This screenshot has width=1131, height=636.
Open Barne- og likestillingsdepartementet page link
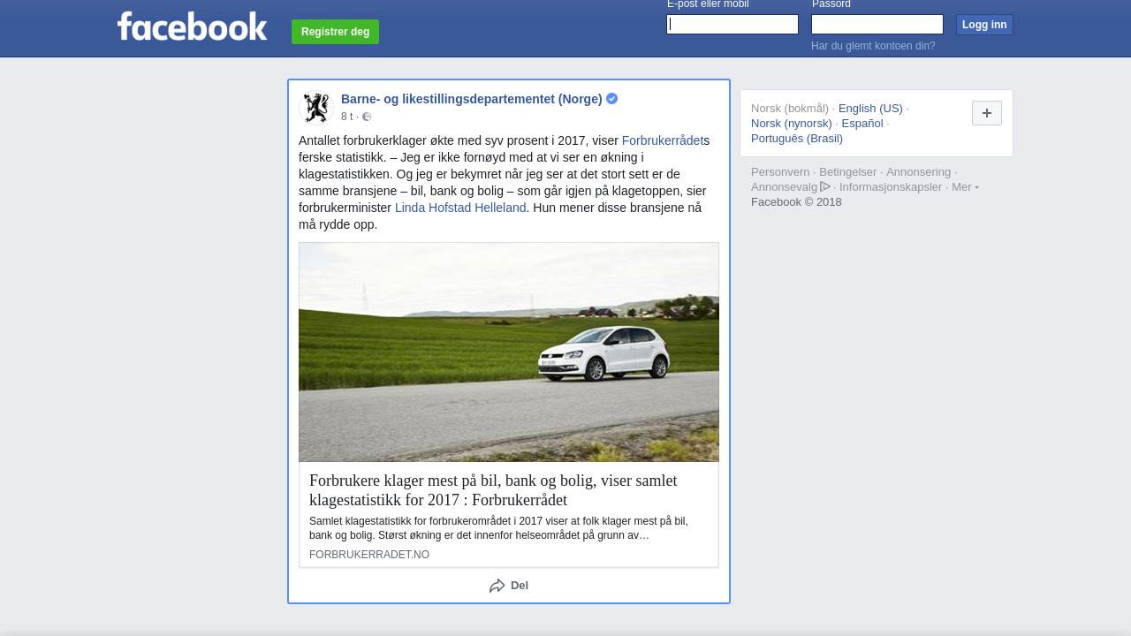471,99
